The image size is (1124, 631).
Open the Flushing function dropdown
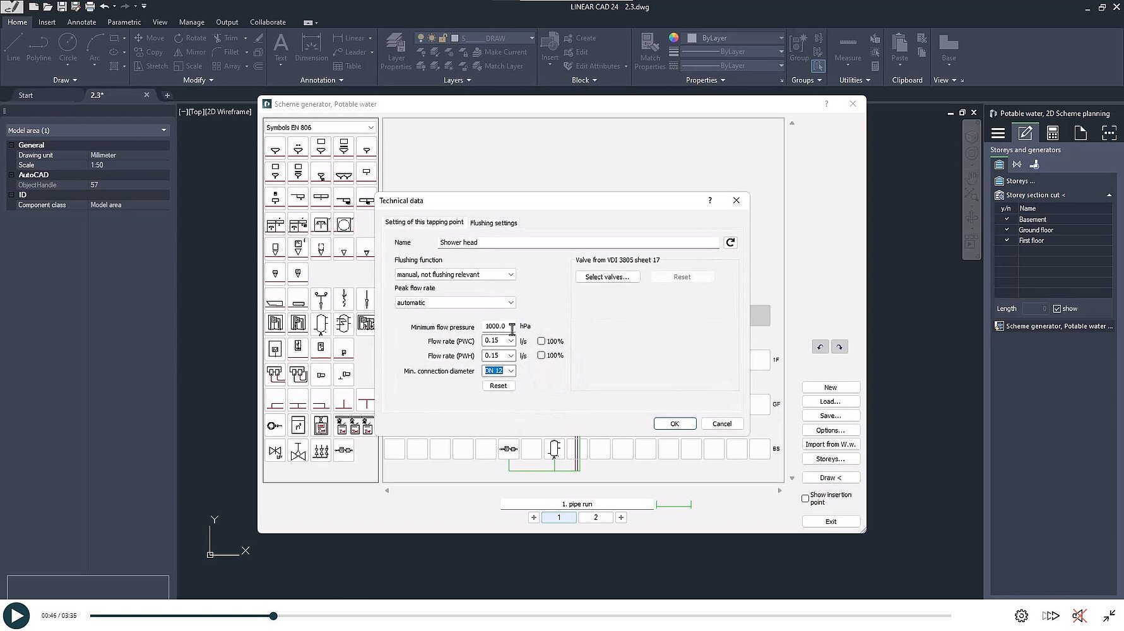455,274
